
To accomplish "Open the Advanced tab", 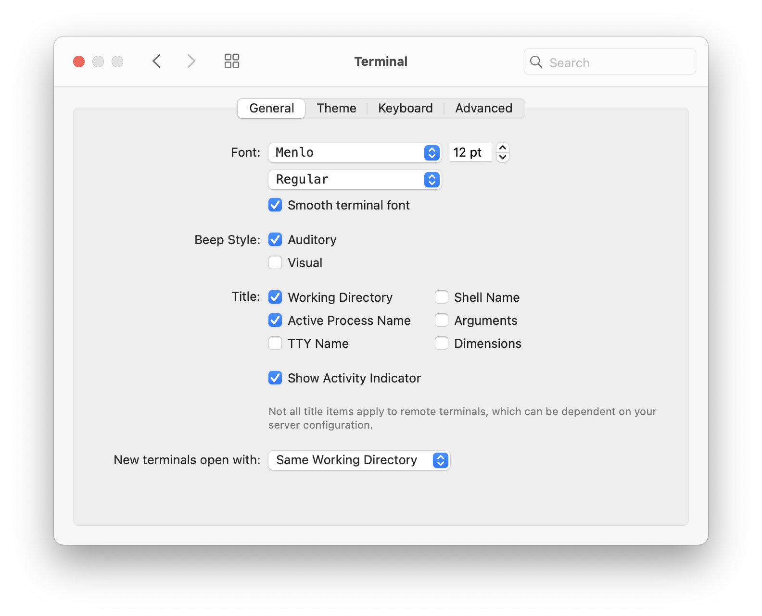I will 483,108.
